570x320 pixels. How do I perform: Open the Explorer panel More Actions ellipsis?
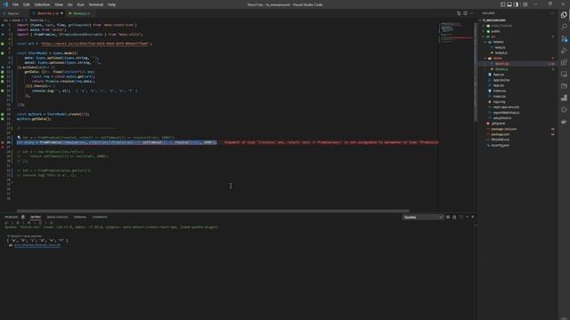552,13
